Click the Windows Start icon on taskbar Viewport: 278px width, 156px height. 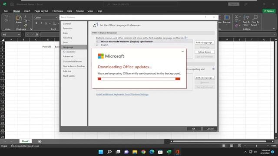click(x=101, y=152)
